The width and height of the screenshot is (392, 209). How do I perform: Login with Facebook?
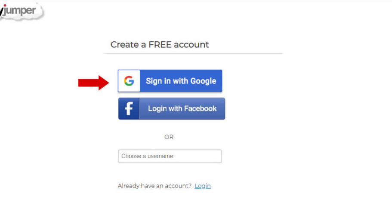point(172,108)
